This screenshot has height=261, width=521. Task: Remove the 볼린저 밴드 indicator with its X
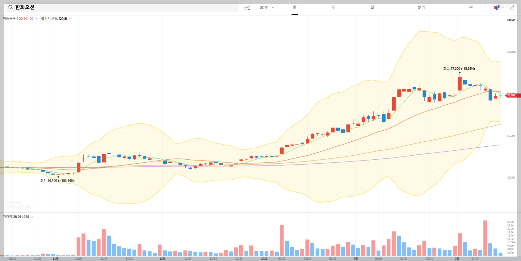(x=70, y=19)
